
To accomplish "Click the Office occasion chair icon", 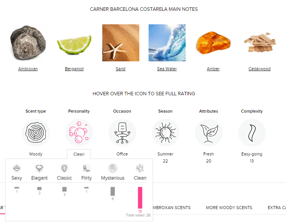I will 122,133.
